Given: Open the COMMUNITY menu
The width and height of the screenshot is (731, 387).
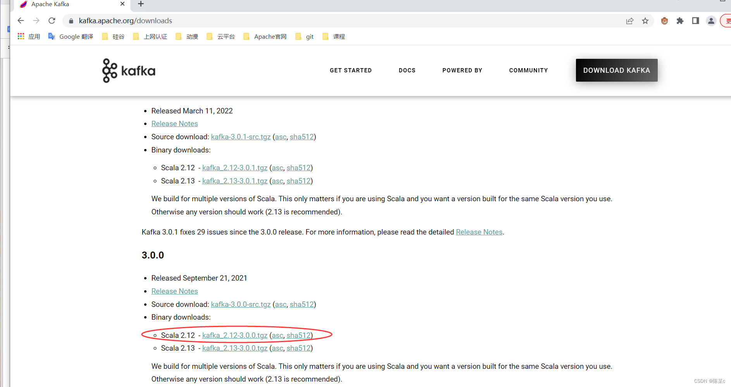Looking at the screenshot, I should tap(529, 70).
